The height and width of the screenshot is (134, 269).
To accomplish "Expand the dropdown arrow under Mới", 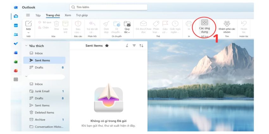I will pyautogui.click(x=28, y=32).
